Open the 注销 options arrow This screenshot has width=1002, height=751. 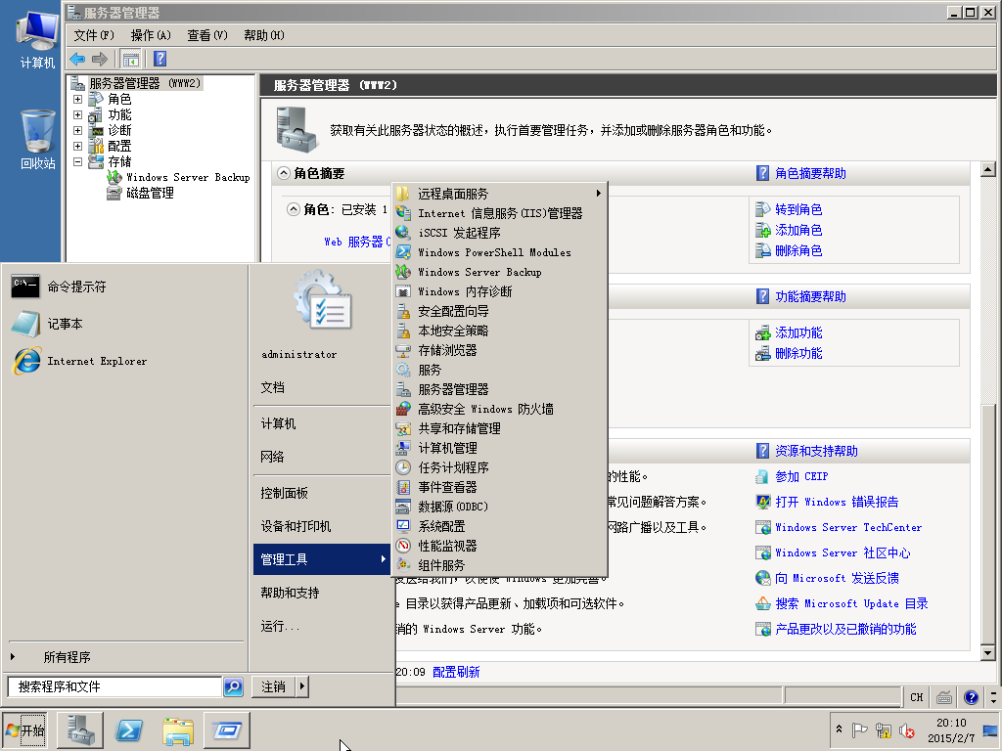[302, 686]
